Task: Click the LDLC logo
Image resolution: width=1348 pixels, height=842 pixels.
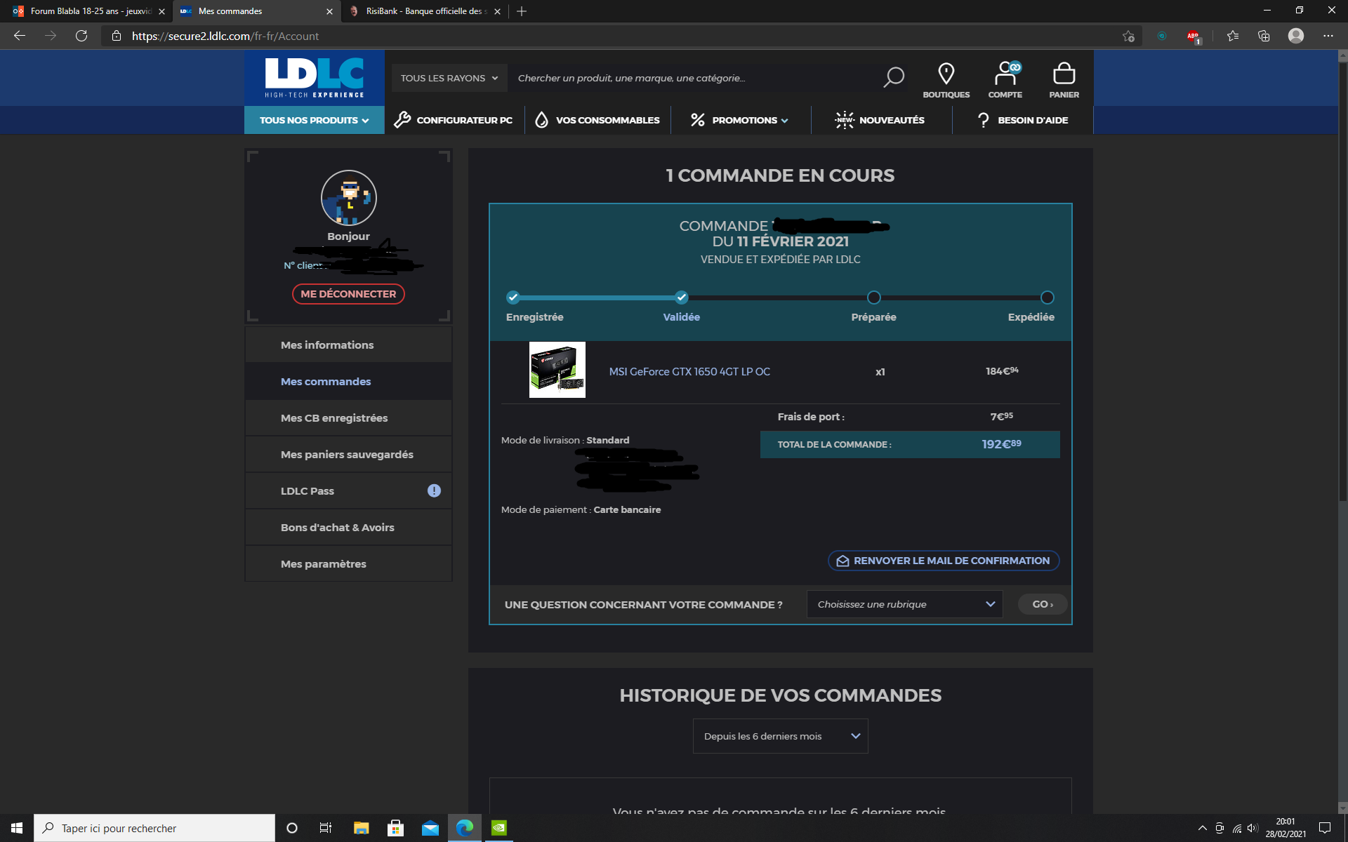Action: (x=315, y=78)
